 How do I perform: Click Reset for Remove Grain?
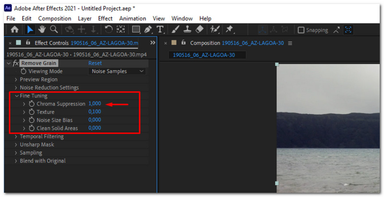[95, 63]
